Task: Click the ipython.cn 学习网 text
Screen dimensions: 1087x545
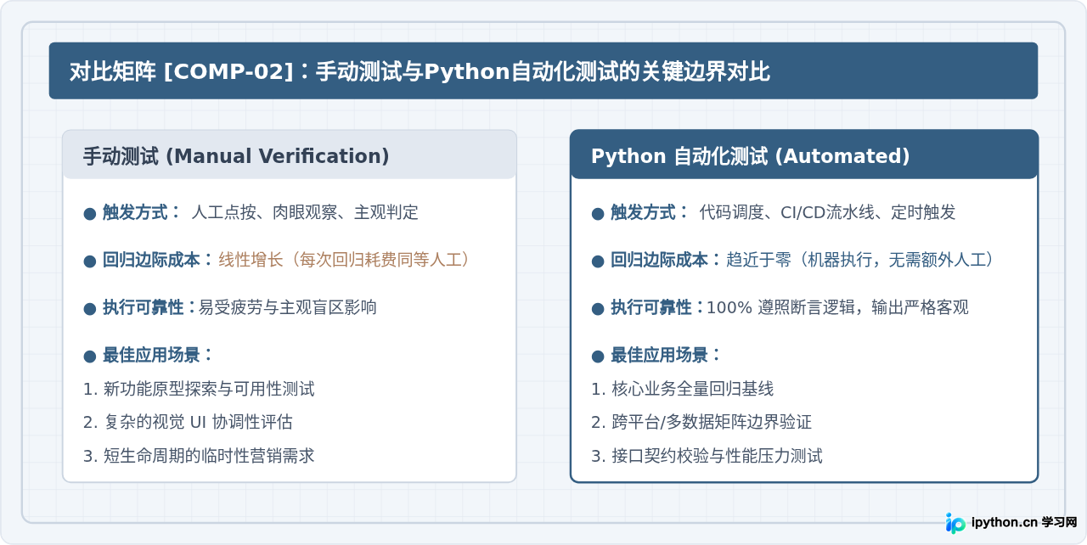Action: 1023,523
